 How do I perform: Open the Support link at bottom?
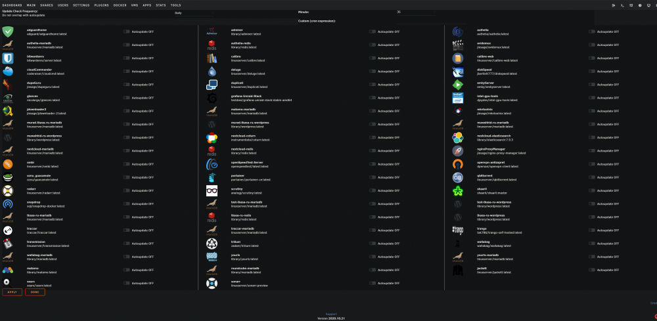331,314
